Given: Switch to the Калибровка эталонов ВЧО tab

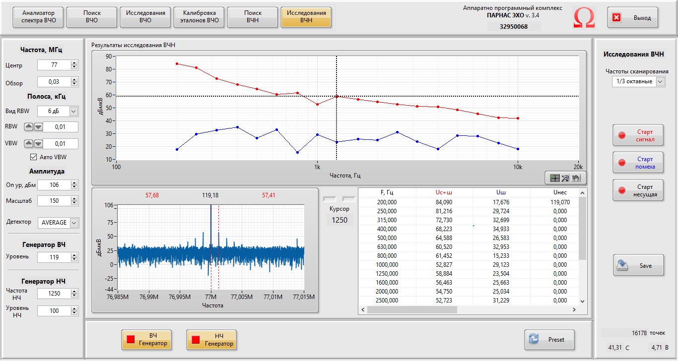Looking at the screenshot, I should point(199,17).
